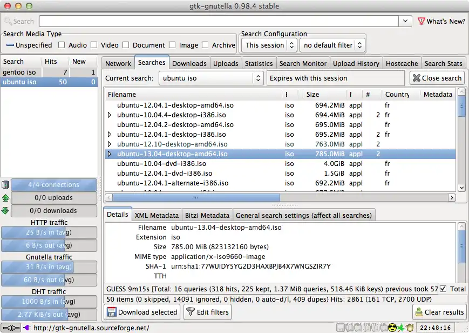
Task: Open the Uploads tab
Action: pyautogui.click(x=226, y=64)
